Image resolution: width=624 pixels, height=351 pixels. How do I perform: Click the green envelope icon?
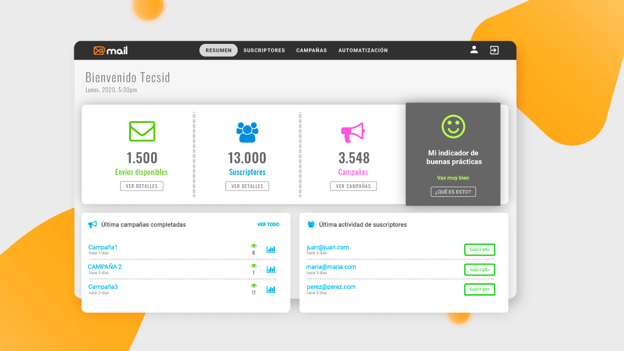point(142,132)
